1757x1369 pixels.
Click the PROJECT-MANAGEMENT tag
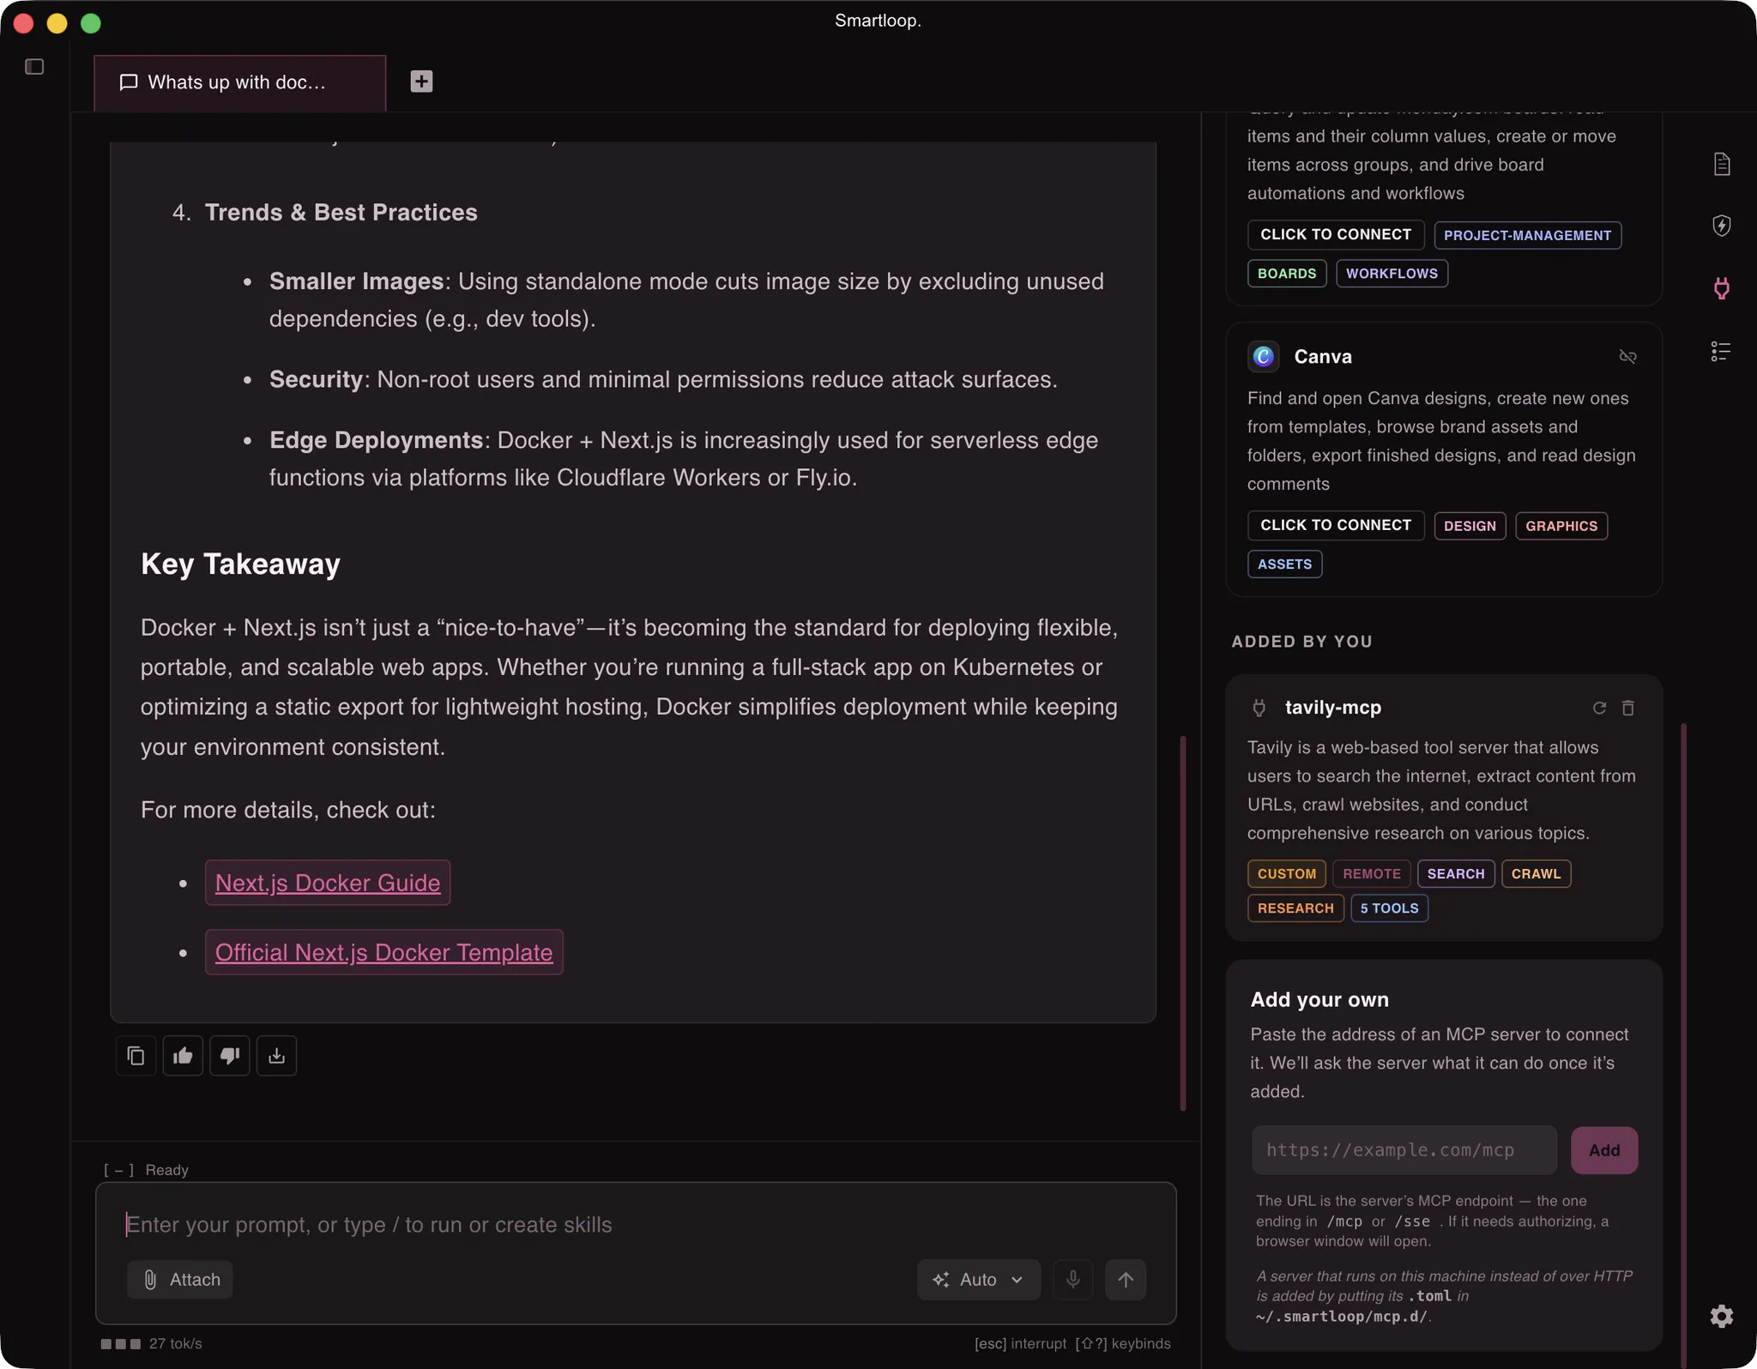pos(1527,235)
